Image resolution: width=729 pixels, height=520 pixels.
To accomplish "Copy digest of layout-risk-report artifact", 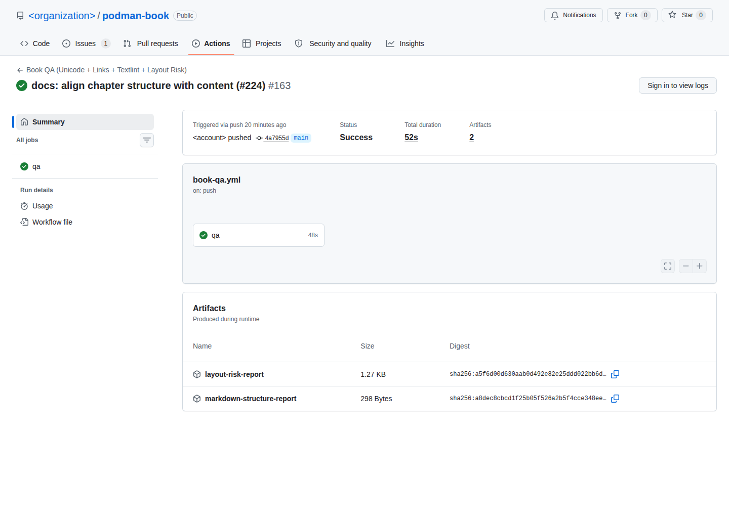I will coord(615,374).
